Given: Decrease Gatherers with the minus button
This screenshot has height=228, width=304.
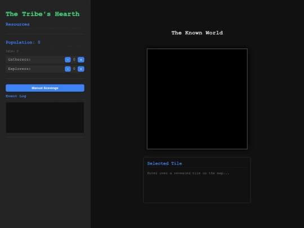Looking at the screenshot, I should [68, 60].
